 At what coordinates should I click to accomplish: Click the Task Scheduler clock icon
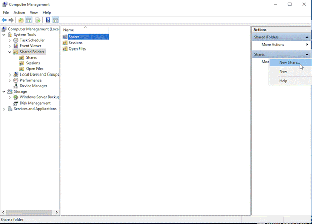(x=16, y=40)
